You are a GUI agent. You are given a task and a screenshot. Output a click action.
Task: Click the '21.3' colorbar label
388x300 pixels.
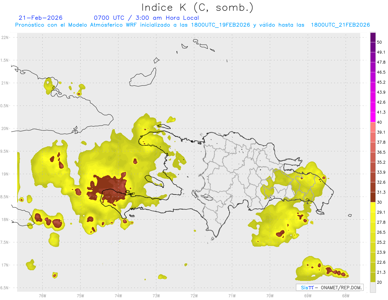[x=381, y=272]
